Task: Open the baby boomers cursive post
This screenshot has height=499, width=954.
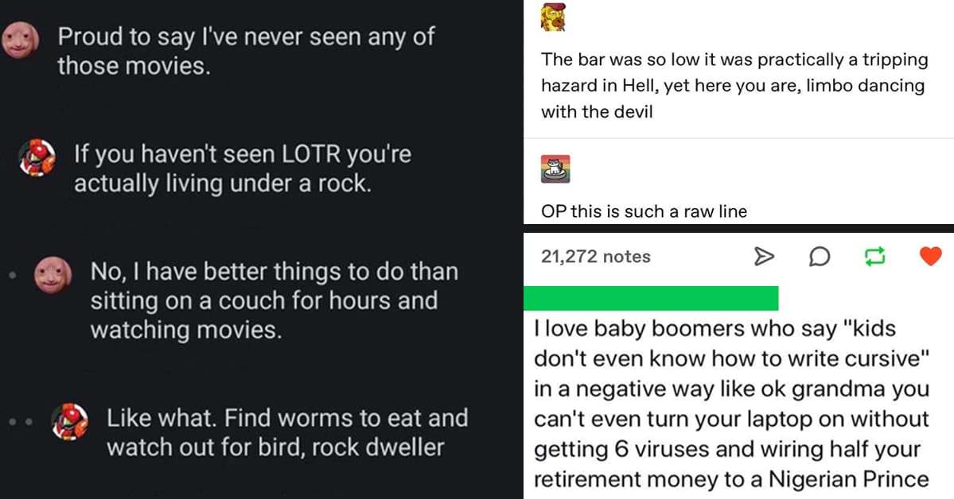Action: [730, 404]
